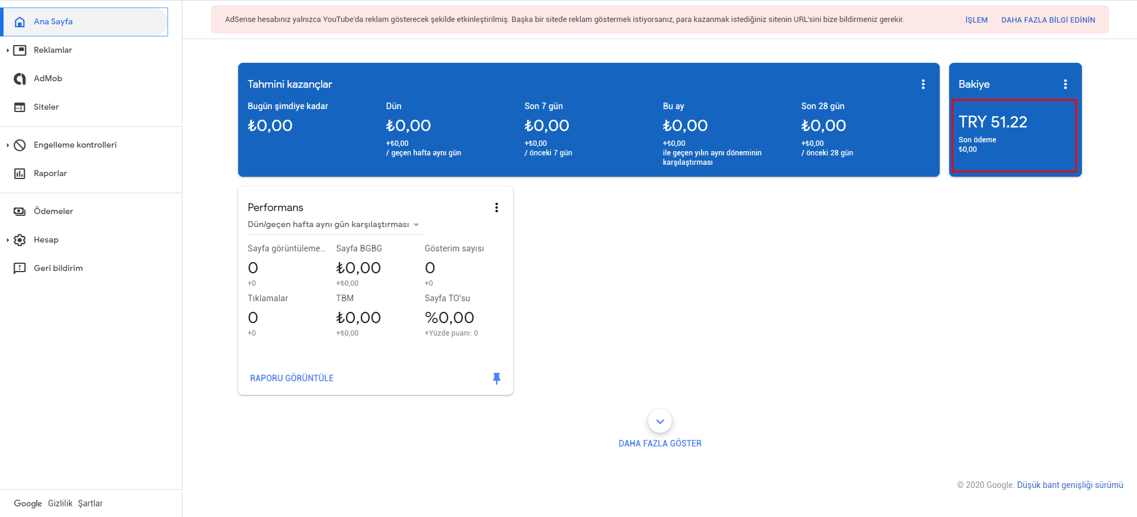Click the Siteler sites icon
The width and height of the screenshot is (1137, 517).
20,107
